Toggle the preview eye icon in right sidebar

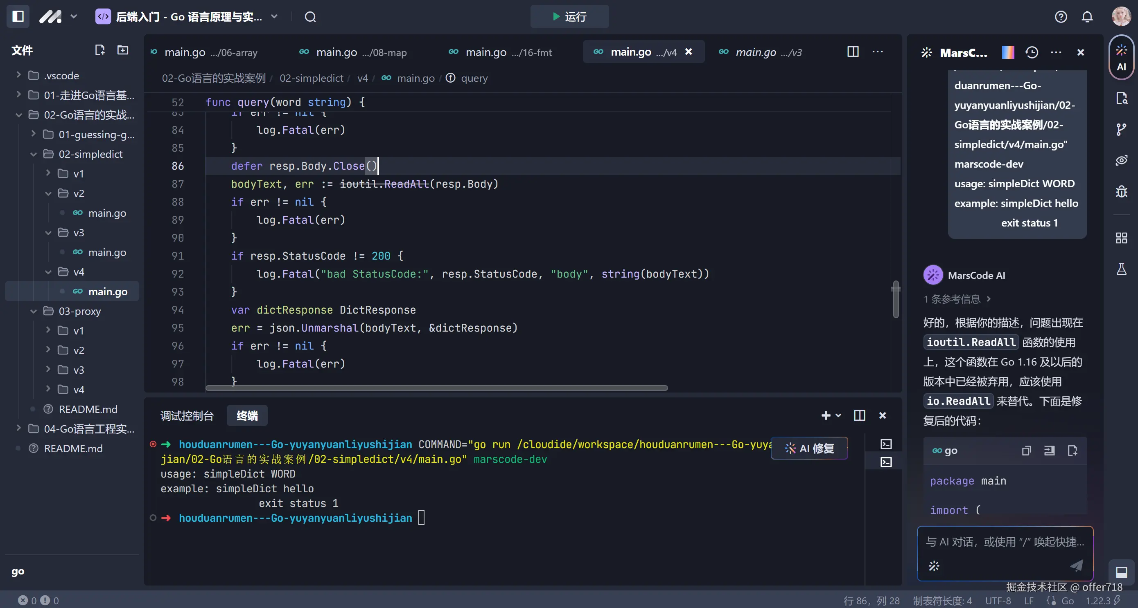click(1121, 160)
